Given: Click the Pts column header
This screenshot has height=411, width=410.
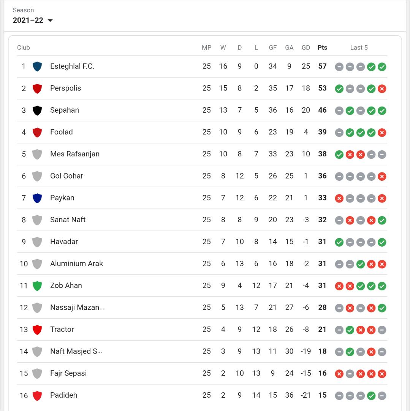Looking at the screenshot, I should pyautogui.click(x=322, y=48).
